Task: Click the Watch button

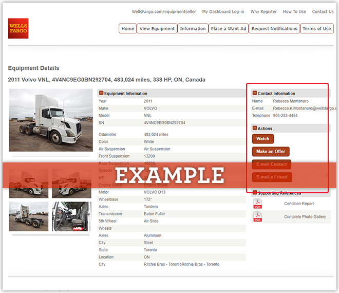Action: pos(262,139)
